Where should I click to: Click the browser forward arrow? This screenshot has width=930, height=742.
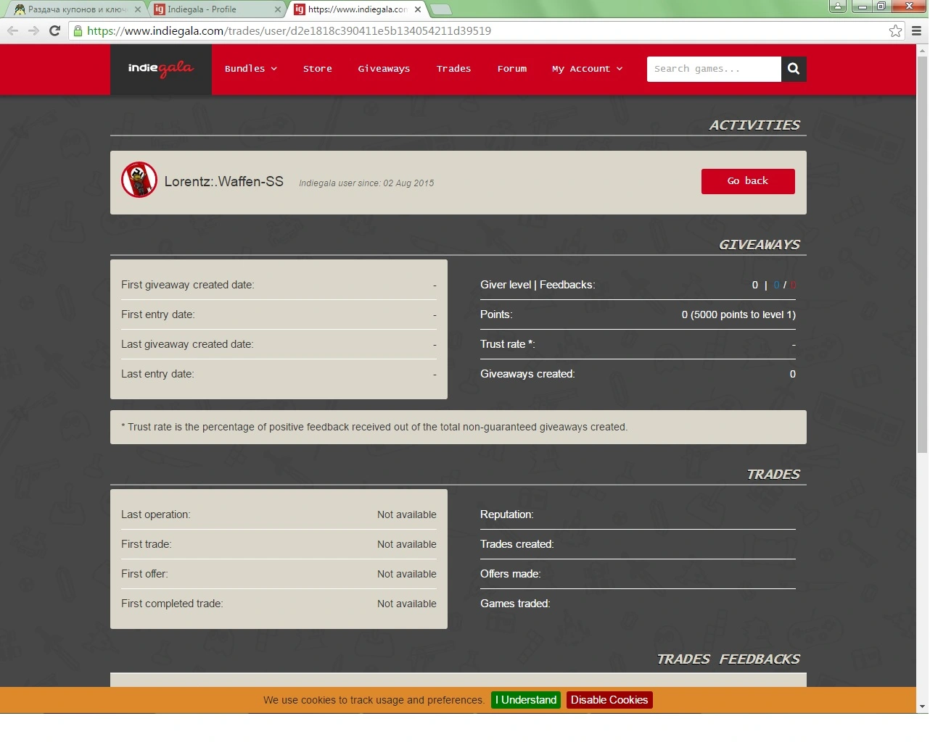[x=33, y=30]
